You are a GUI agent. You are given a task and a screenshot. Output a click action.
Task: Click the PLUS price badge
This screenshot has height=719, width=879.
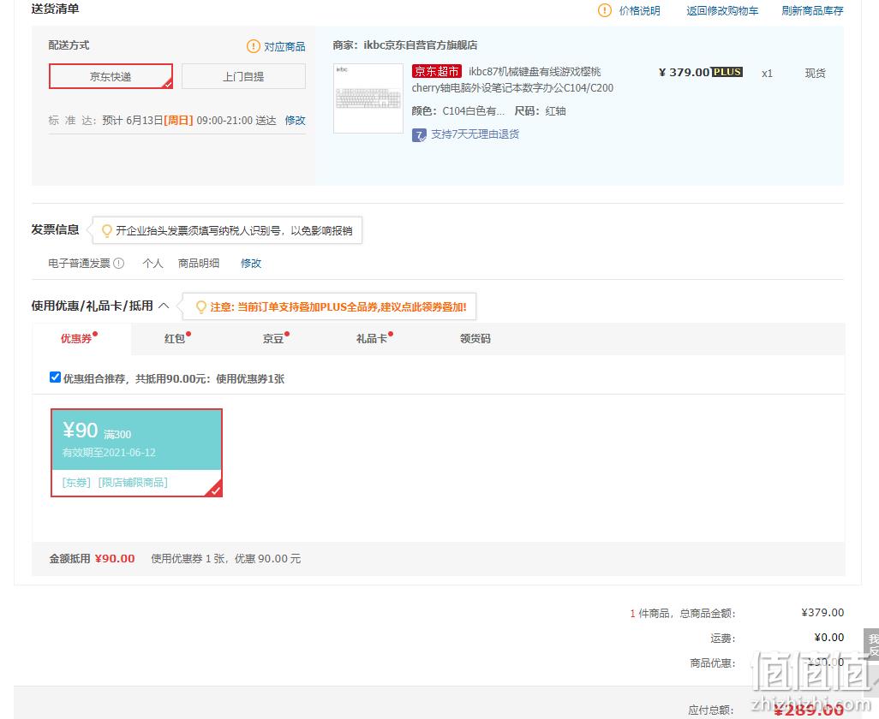point(727,72)
